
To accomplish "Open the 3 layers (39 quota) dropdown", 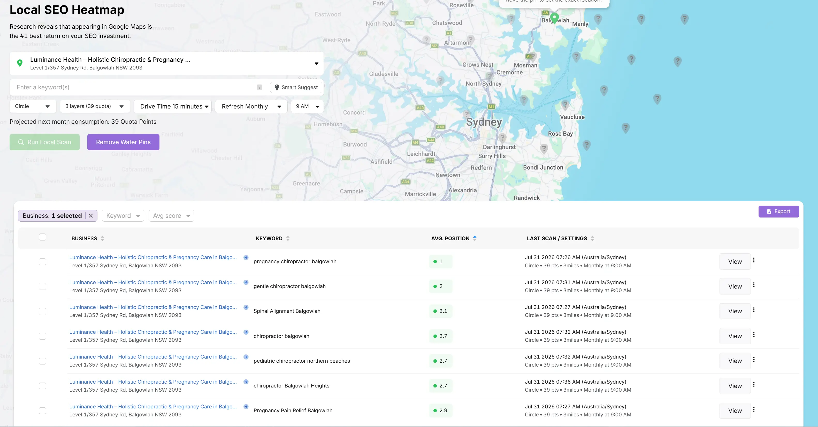I will [x=95, y=106].
